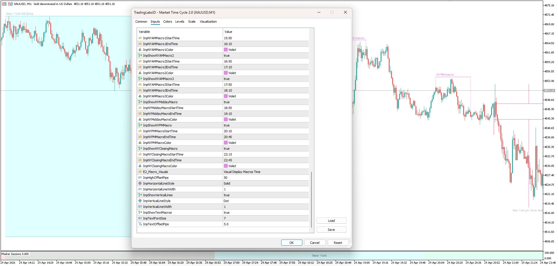Click the red list icon beside the XAUUSD chart title
This screenshot has width=558, height=266.
click(x=4, y=4)
